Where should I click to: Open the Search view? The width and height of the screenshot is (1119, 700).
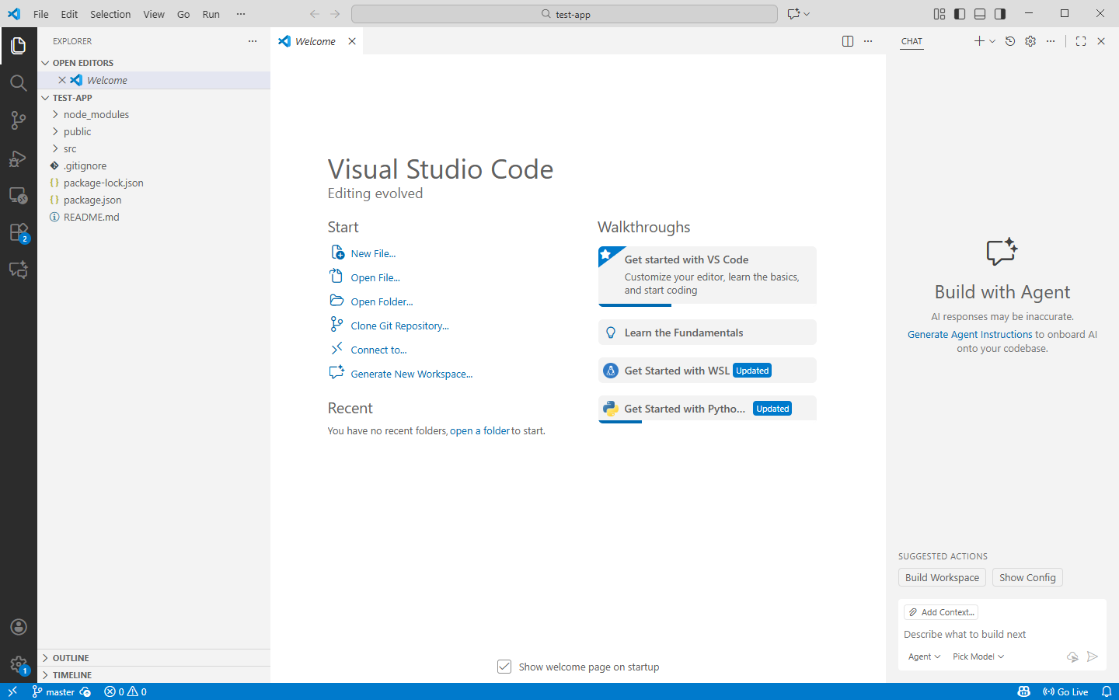coord(19,83)
